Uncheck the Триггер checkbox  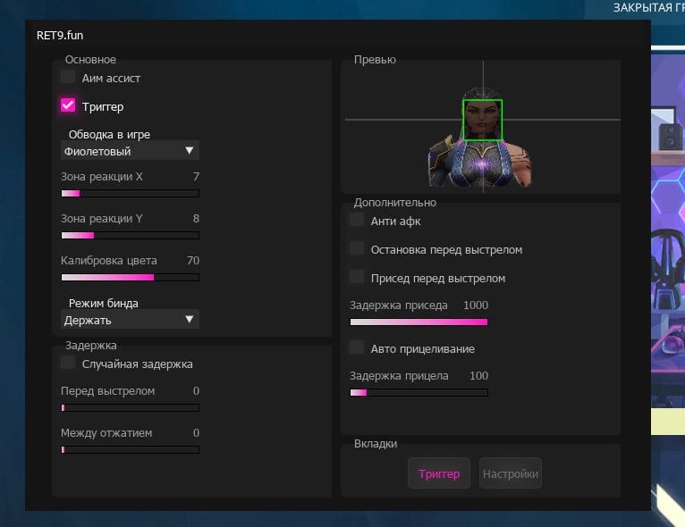(x=68, y=105)
